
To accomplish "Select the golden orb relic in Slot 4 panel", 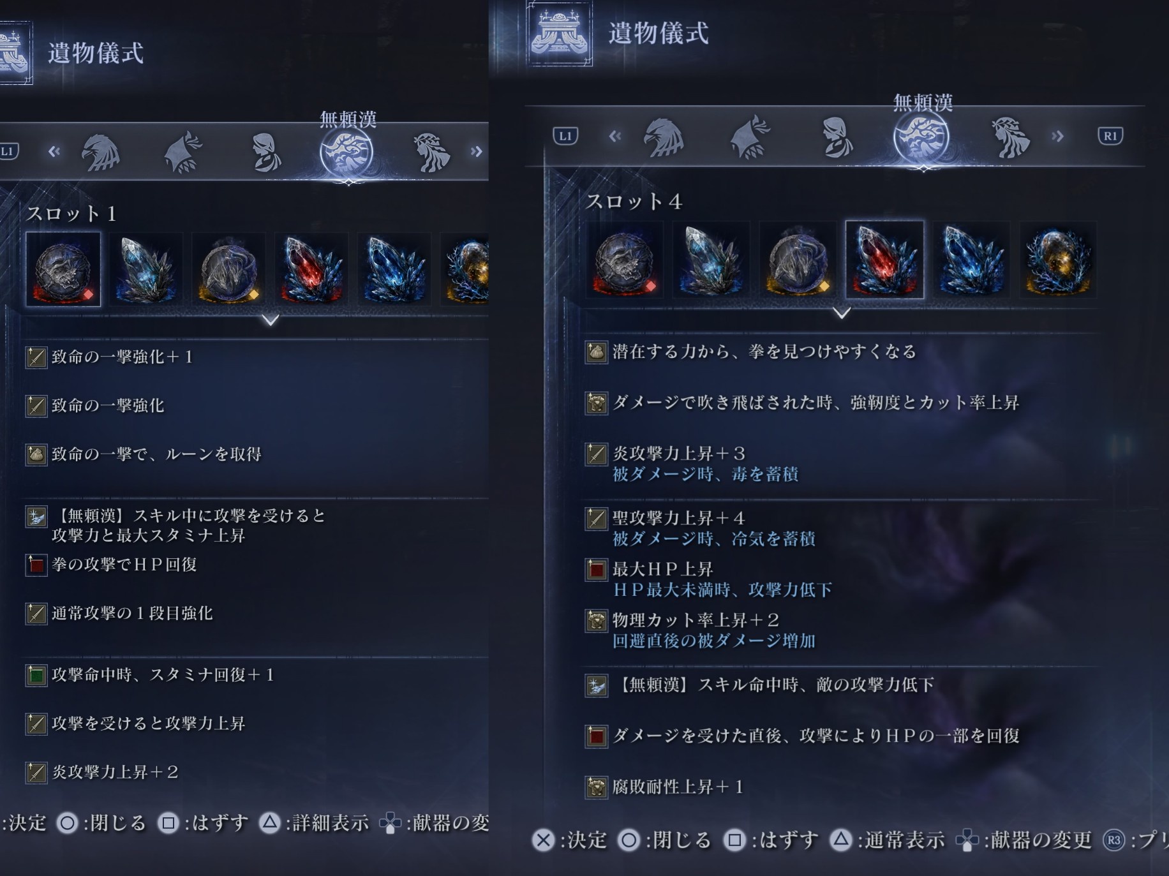I will (x=1058, y=260).
